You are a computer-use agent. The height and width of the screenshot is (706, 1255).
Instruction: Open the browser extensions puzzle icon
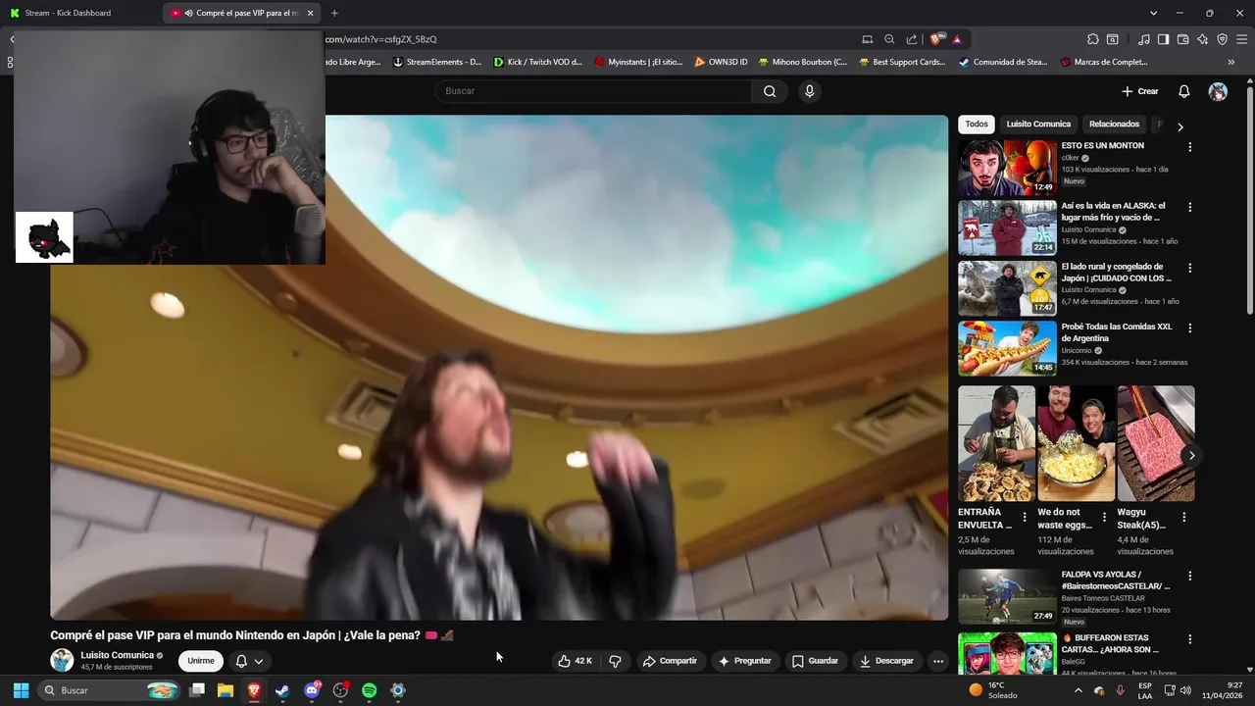(x=1092, y=39)
